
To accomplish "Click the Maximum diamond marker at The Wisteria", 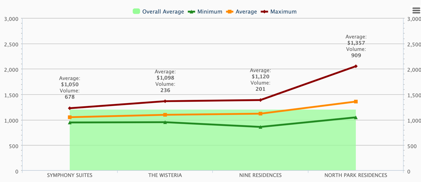I will [165, 101].
